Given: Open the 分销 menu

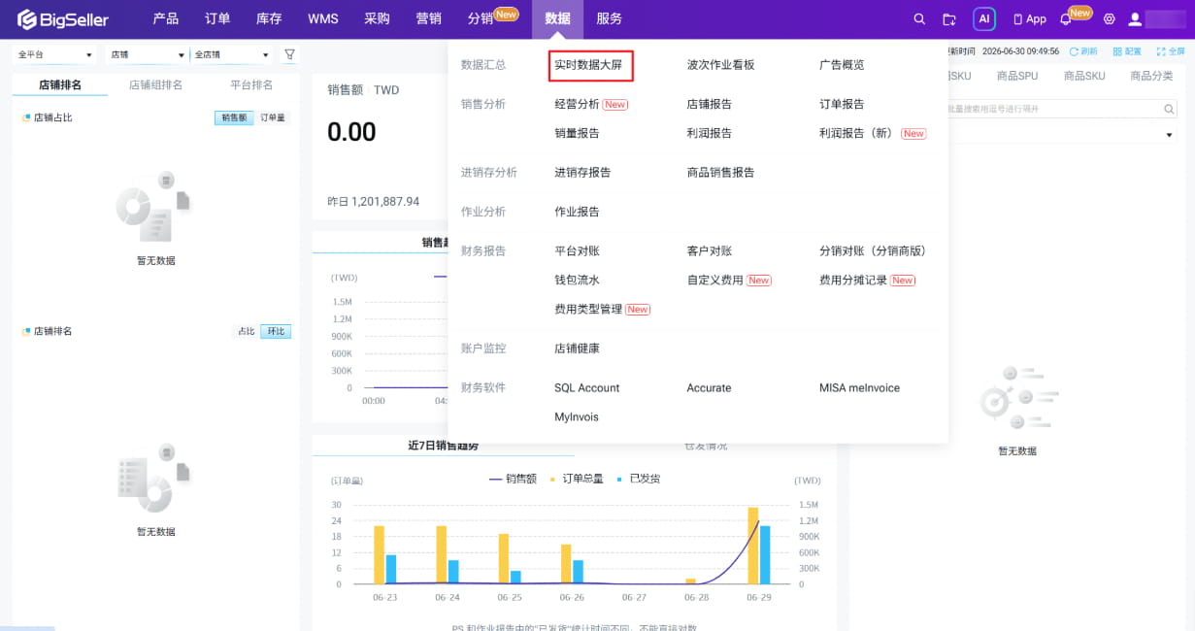Looking at the screenshot, I should coord(481,19).
